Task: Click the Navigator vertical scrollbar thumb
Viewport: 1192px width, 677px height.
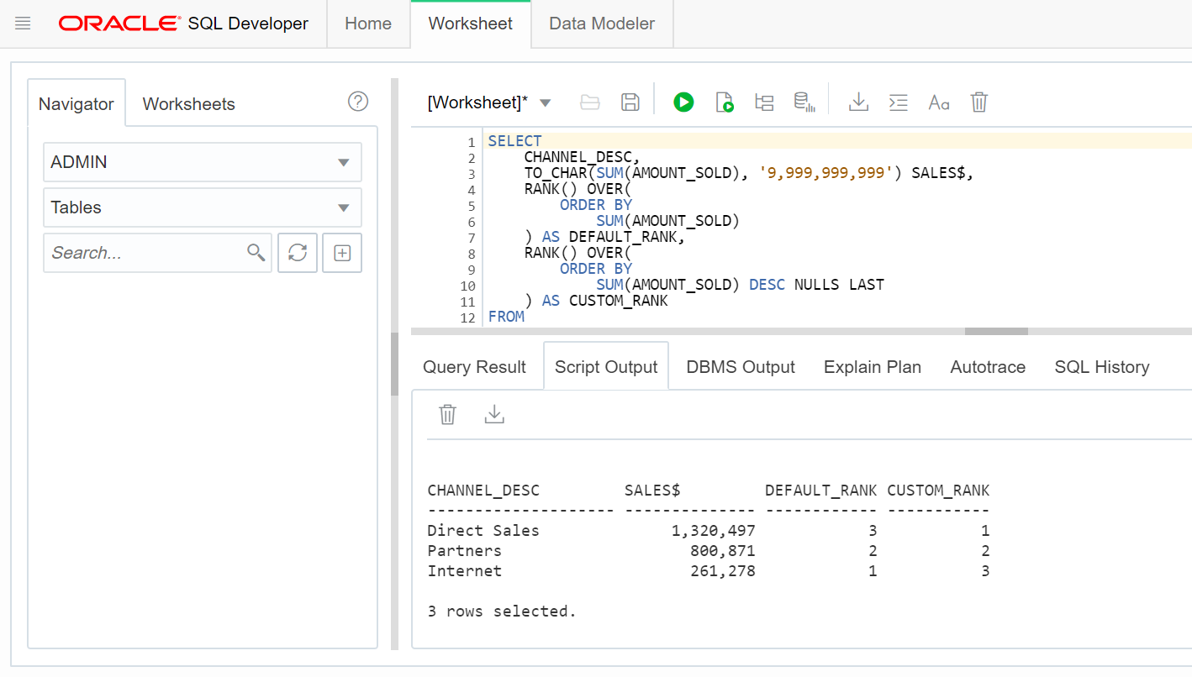Action: tap(394, 365)
